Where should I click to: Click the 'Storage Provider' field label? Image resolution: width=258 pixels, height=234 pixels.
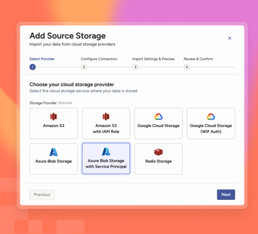pos(43,103)
